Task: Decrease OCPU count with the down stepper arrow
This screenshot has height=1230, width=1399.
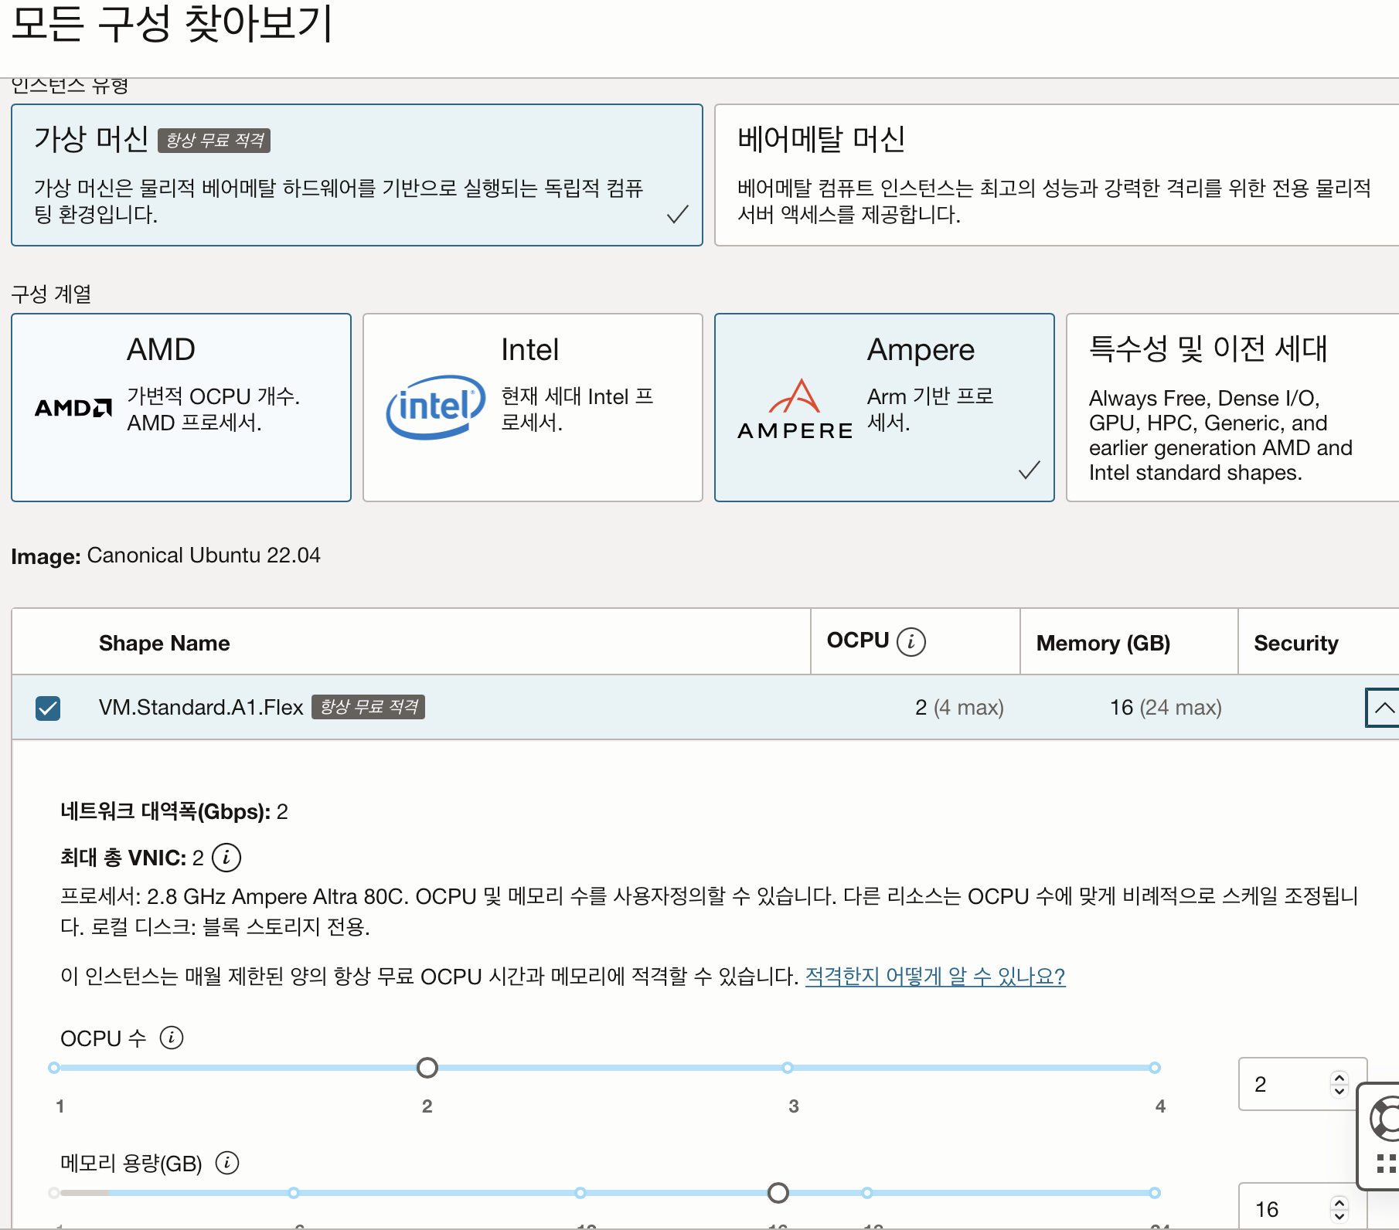Action: pyautogui.click(x=1339, y=1091)
